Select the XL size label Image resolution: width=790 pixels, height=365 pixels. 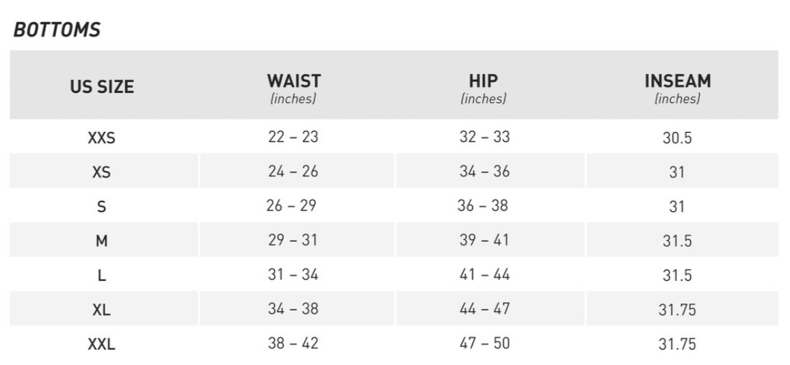pyautogui.click(x=101, y=310)
